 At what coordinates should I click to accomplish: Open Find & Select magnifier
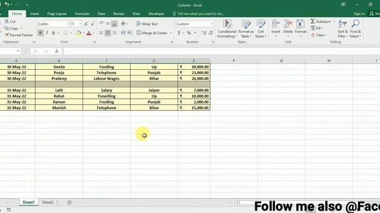pyautogui.click(x=355, y=29)
